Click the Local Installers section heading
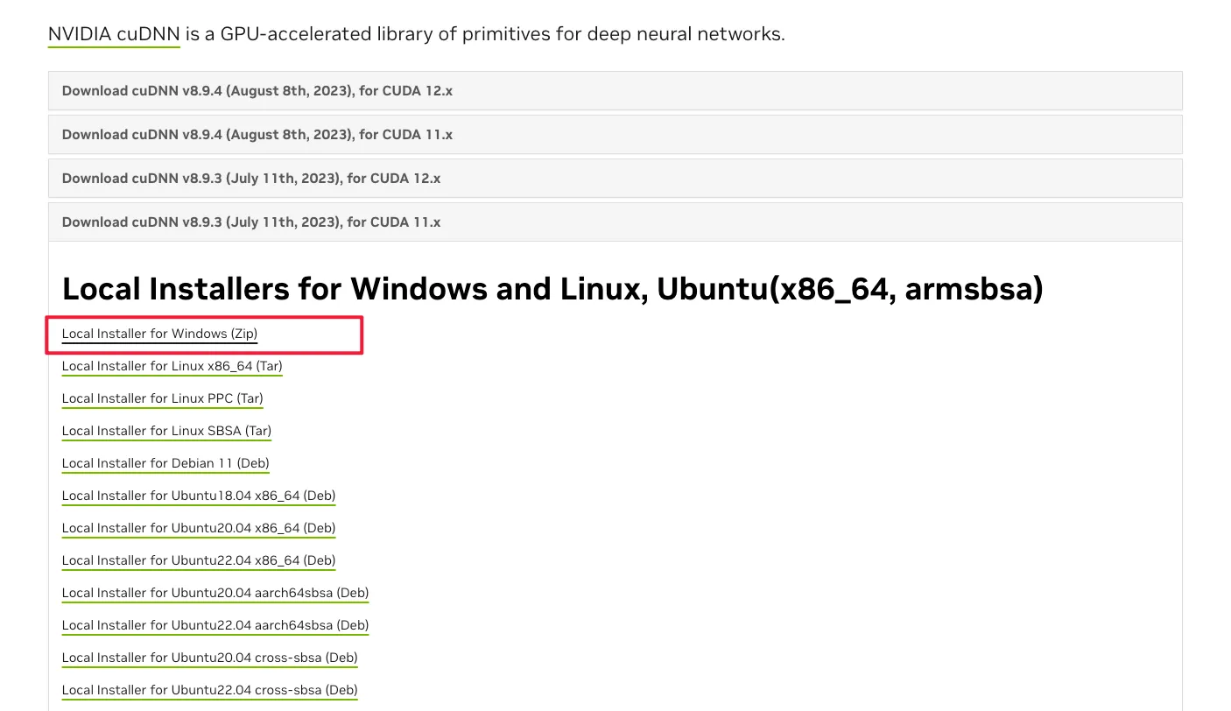The width and height of the screenshot is (1231, 711). [x=552, y=288]
